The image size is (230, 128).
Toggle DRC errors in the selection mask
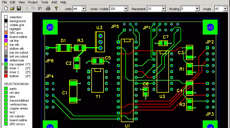click(6, 124)
